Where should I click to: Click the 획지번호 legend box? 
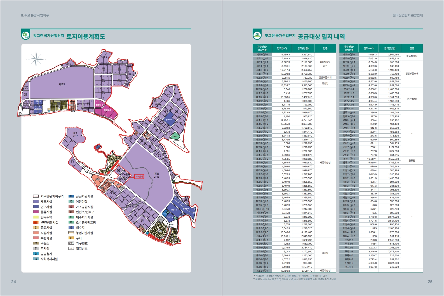point(71,248)
